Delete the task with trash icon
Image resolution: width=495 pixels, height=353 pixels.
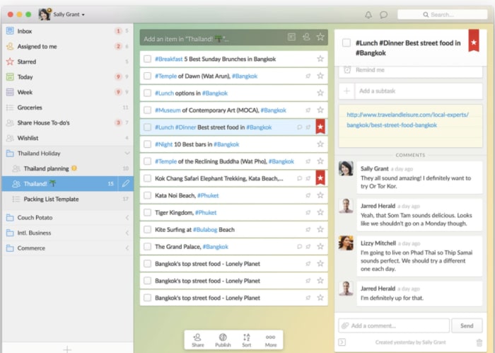tap(479, 342)
